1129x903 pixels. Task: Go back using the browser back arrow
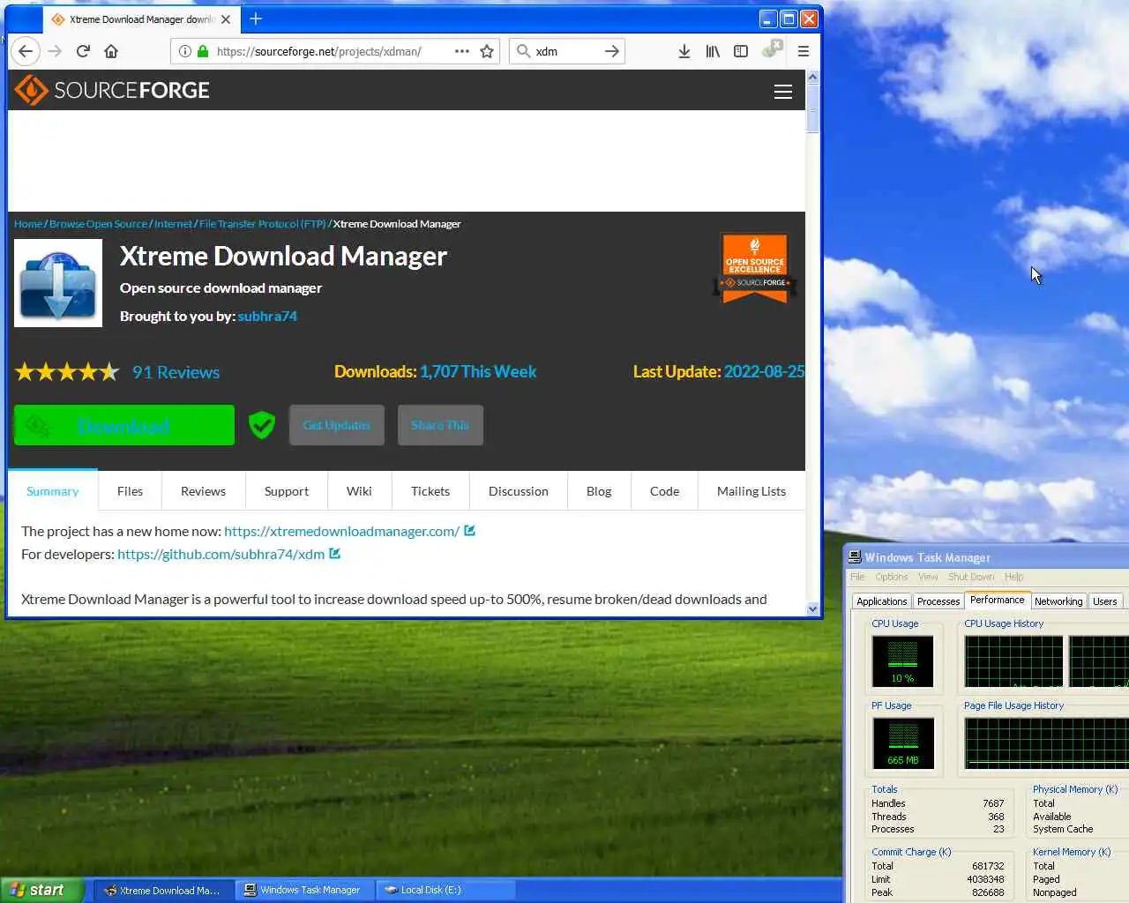26,51
